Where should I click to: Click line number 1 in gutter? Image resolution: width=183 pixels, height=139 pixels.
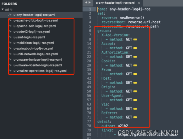(x=90, y=9)
